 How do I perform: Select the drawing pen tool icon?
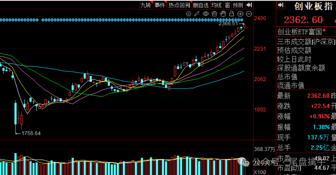tap(197, 14)
